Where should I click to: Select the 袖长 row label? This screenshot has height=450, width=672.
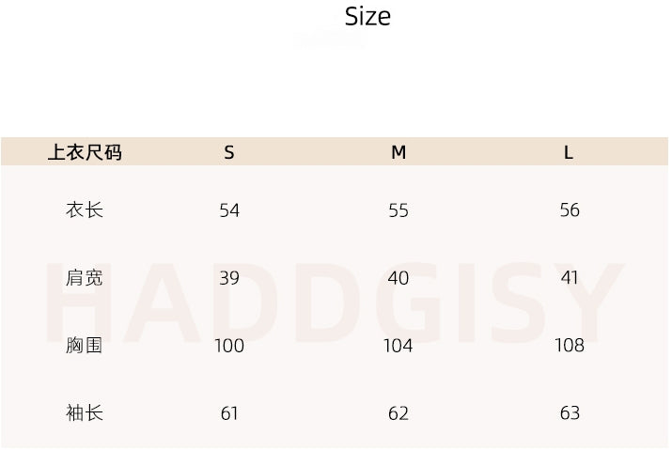pyautogui.click(x=85, y=413)
